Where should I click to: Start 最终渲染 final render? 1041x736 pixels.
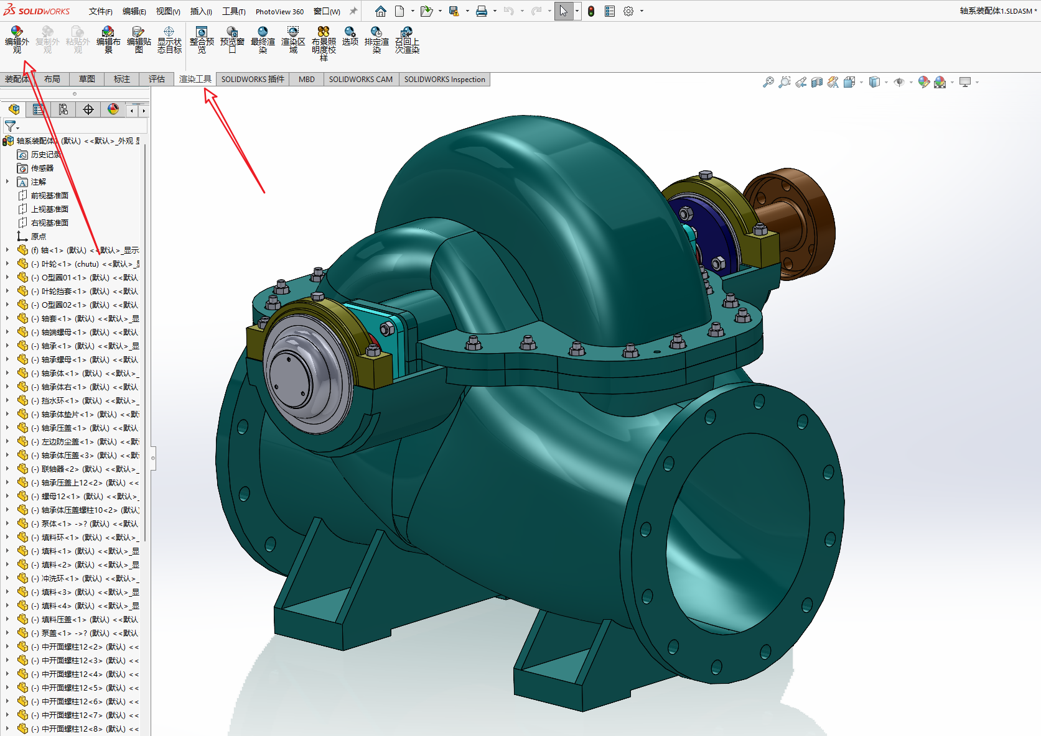click(x=263, y=40)
